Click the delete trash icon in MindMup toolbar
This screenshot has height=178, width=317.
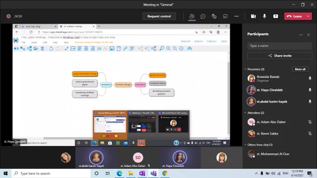pyautogui.click(x=42, y=48)
